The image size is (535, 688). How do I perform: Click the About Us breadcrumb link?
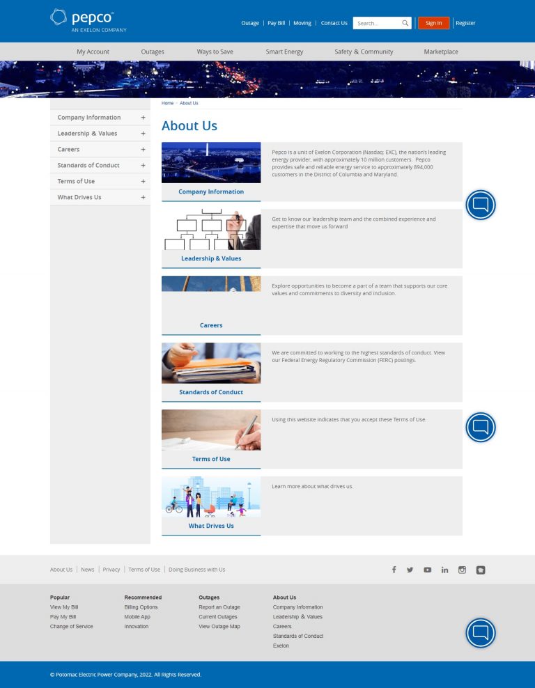(189, 103)
